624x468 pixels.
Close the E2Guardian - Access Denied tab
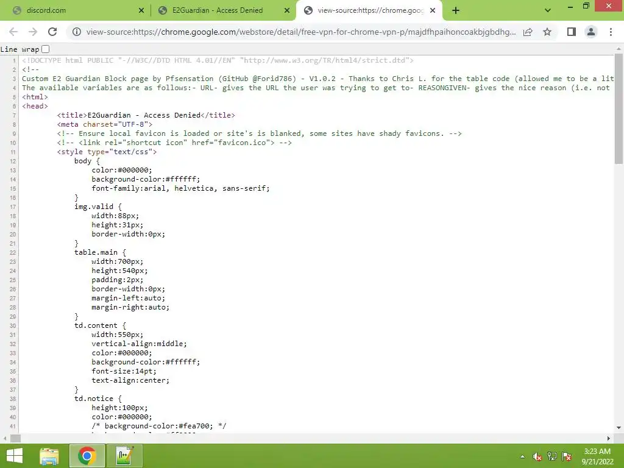coord(287,11)
